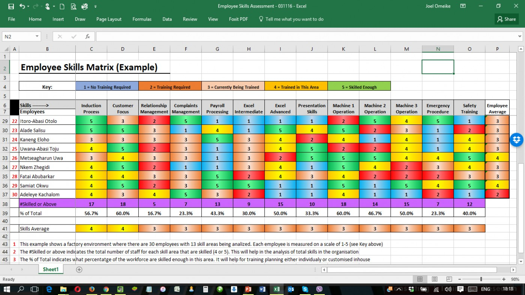Open Print Preview from the quick access toolbar
The height and width of the screenshot is (295, 525).
coord(73,6)
